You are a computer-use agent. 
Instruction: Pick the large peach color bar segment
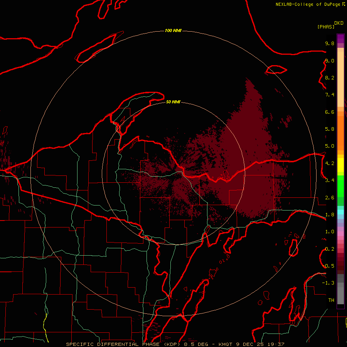click(x=340, y=79)
